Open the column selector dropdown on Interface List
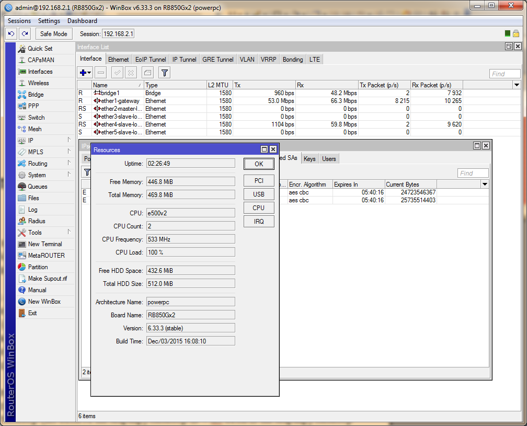 pyautogui.click(x=517, y=85)
